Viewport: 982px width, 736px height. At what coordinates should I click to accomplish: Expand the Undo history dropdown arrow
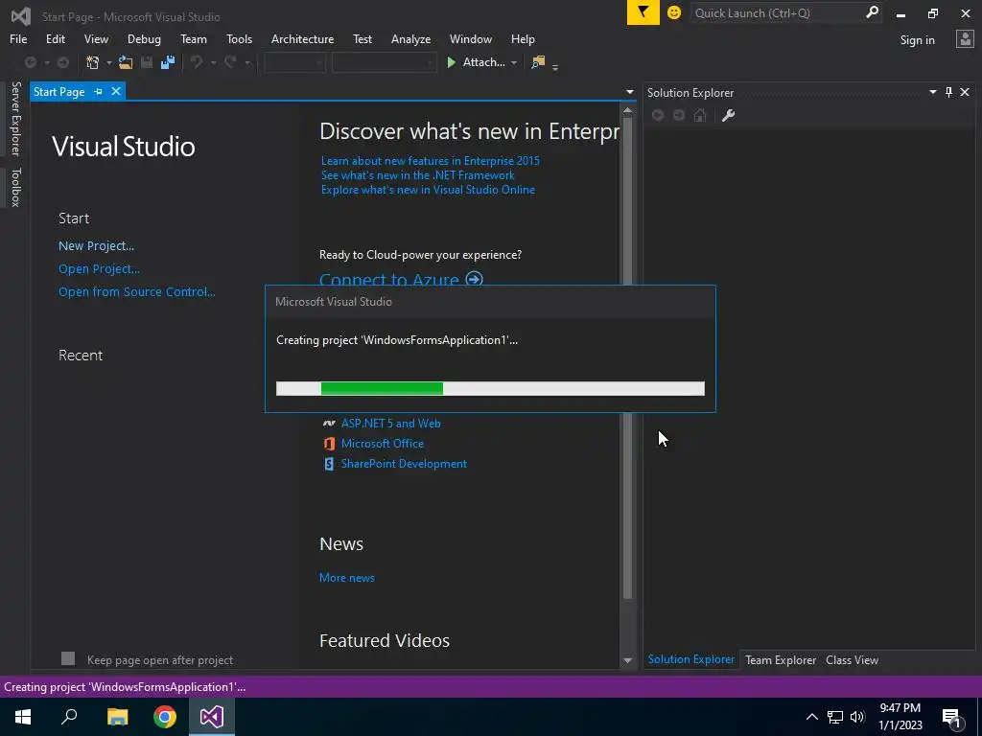point(213,62)
